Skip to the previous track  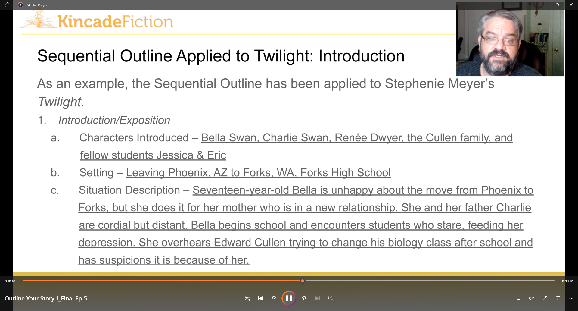260,298
